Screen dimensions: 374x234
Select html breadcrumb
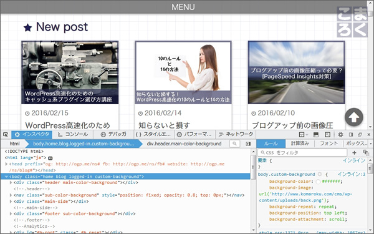click(14, 144)
